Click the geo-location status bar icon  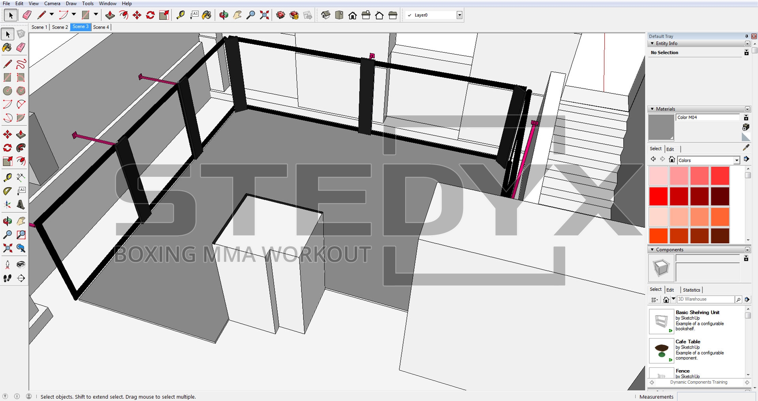(5, 396)
